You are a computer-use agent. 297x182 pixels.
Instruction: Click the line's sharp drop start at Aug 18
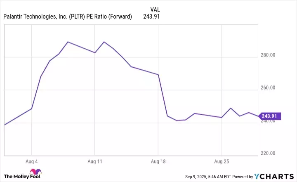158,75
